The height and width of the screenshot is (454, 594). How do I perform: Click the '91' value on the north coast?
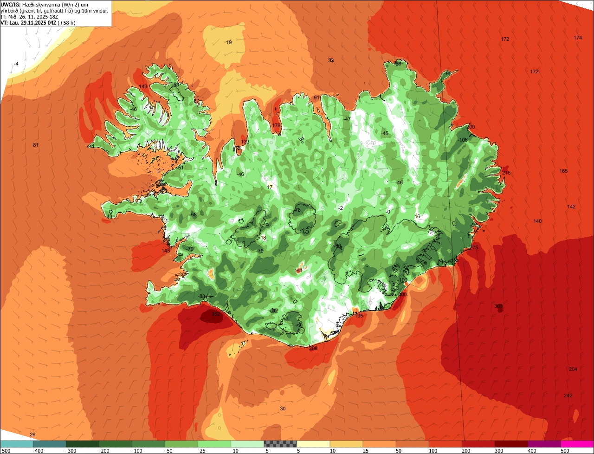pyautogui.click(x=316, y=97)
